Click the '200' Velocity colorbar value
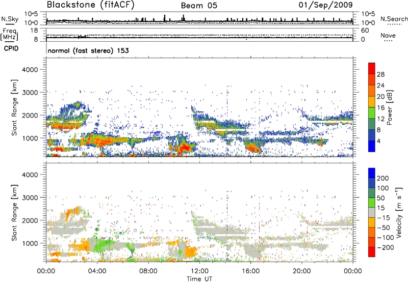The image size is (408, 282). click(383, 178)
